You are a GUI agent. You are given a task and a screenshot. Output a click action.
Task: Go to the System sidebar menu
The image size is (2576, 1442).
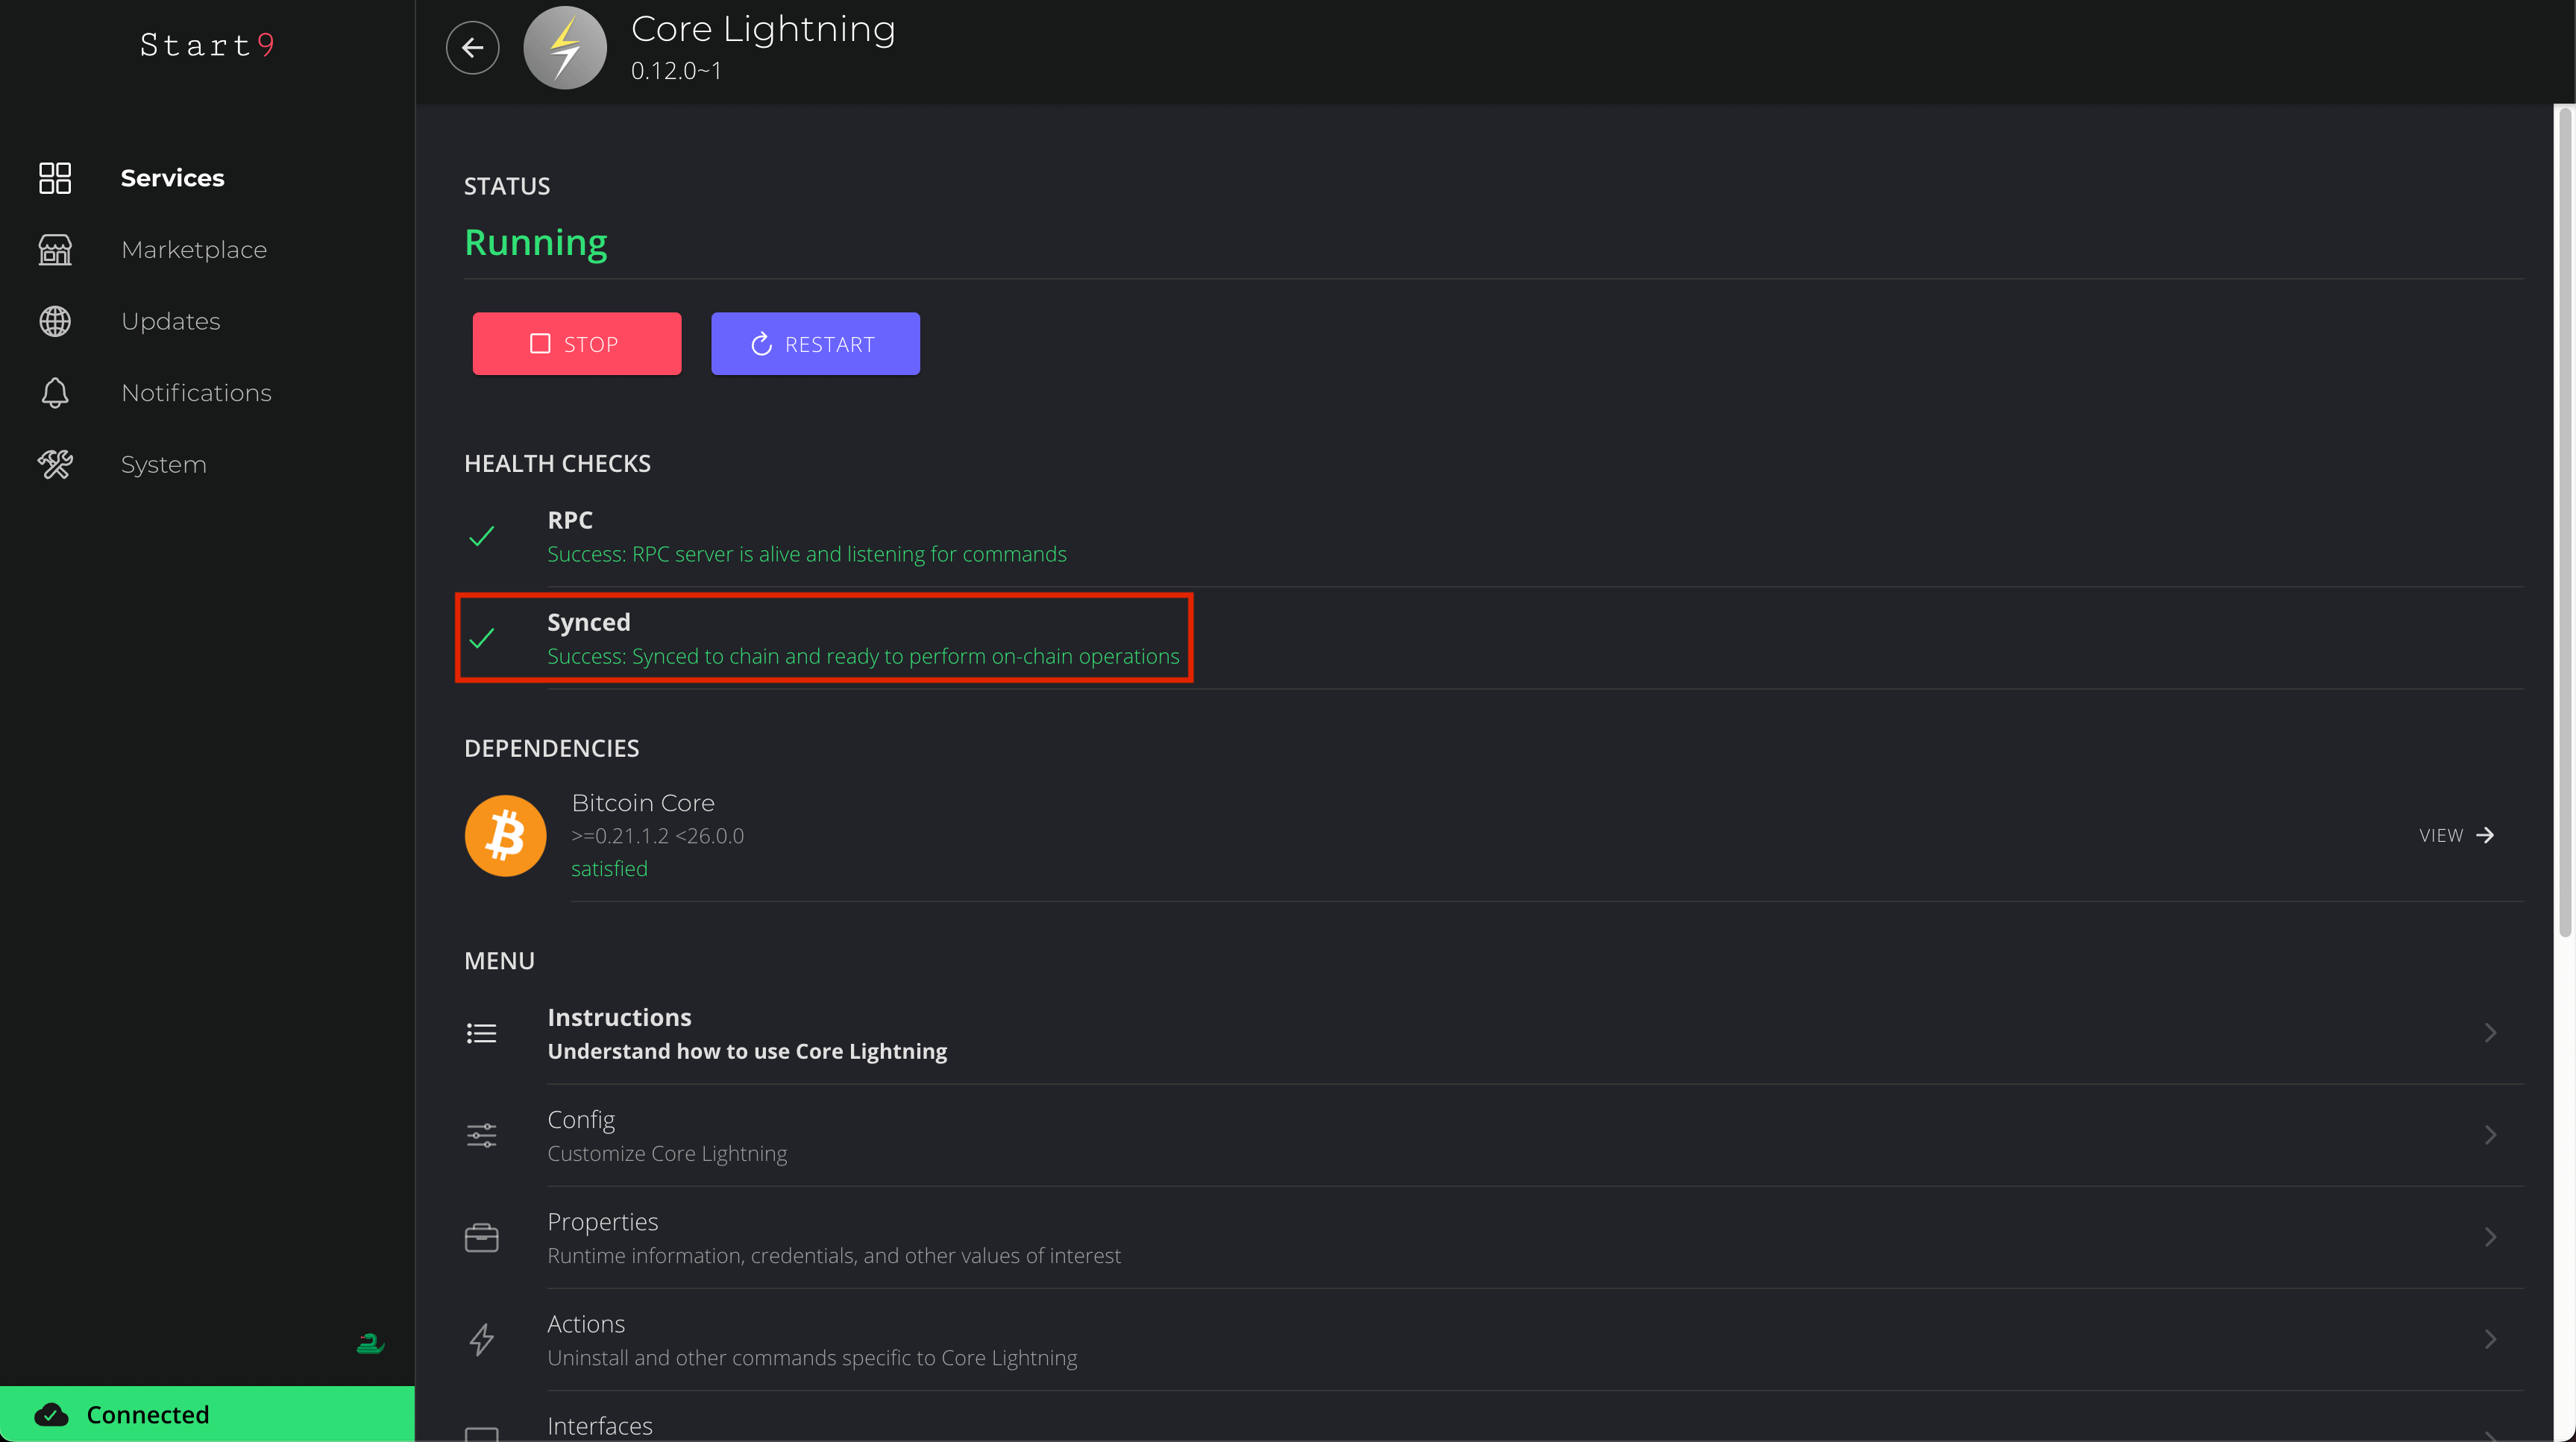pyautogui.click(x=164, y=465)
